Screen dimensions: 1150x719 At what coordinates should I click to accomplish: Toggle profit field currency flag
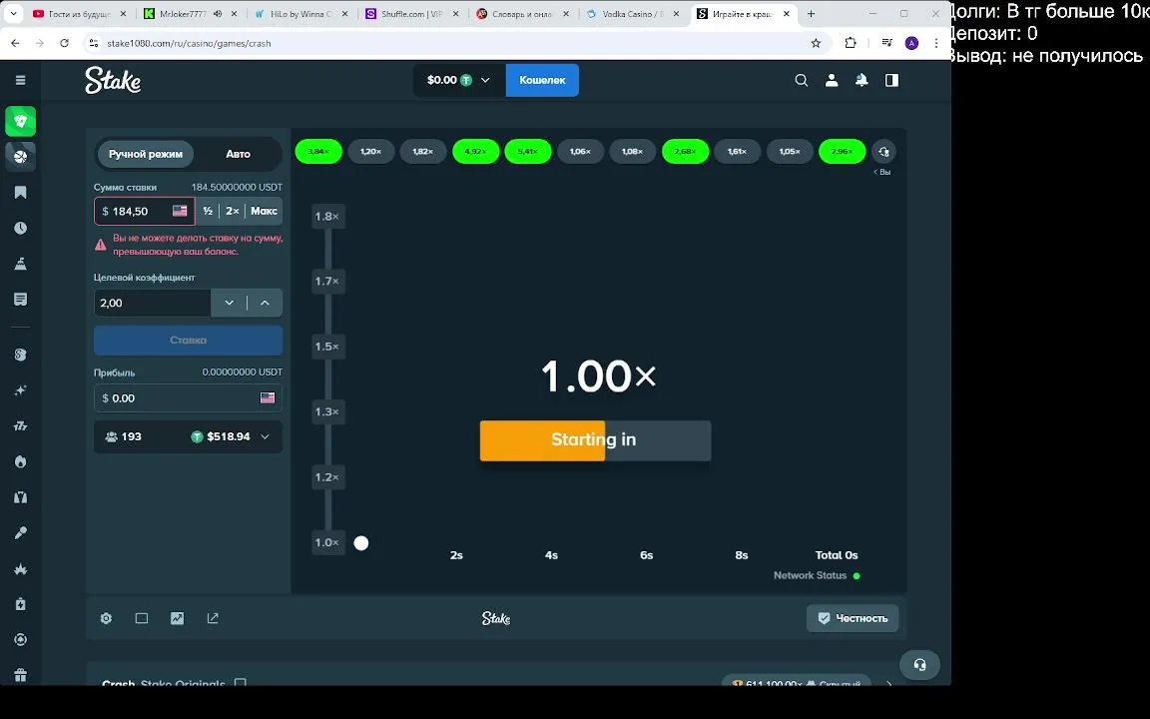pos(268,397)
